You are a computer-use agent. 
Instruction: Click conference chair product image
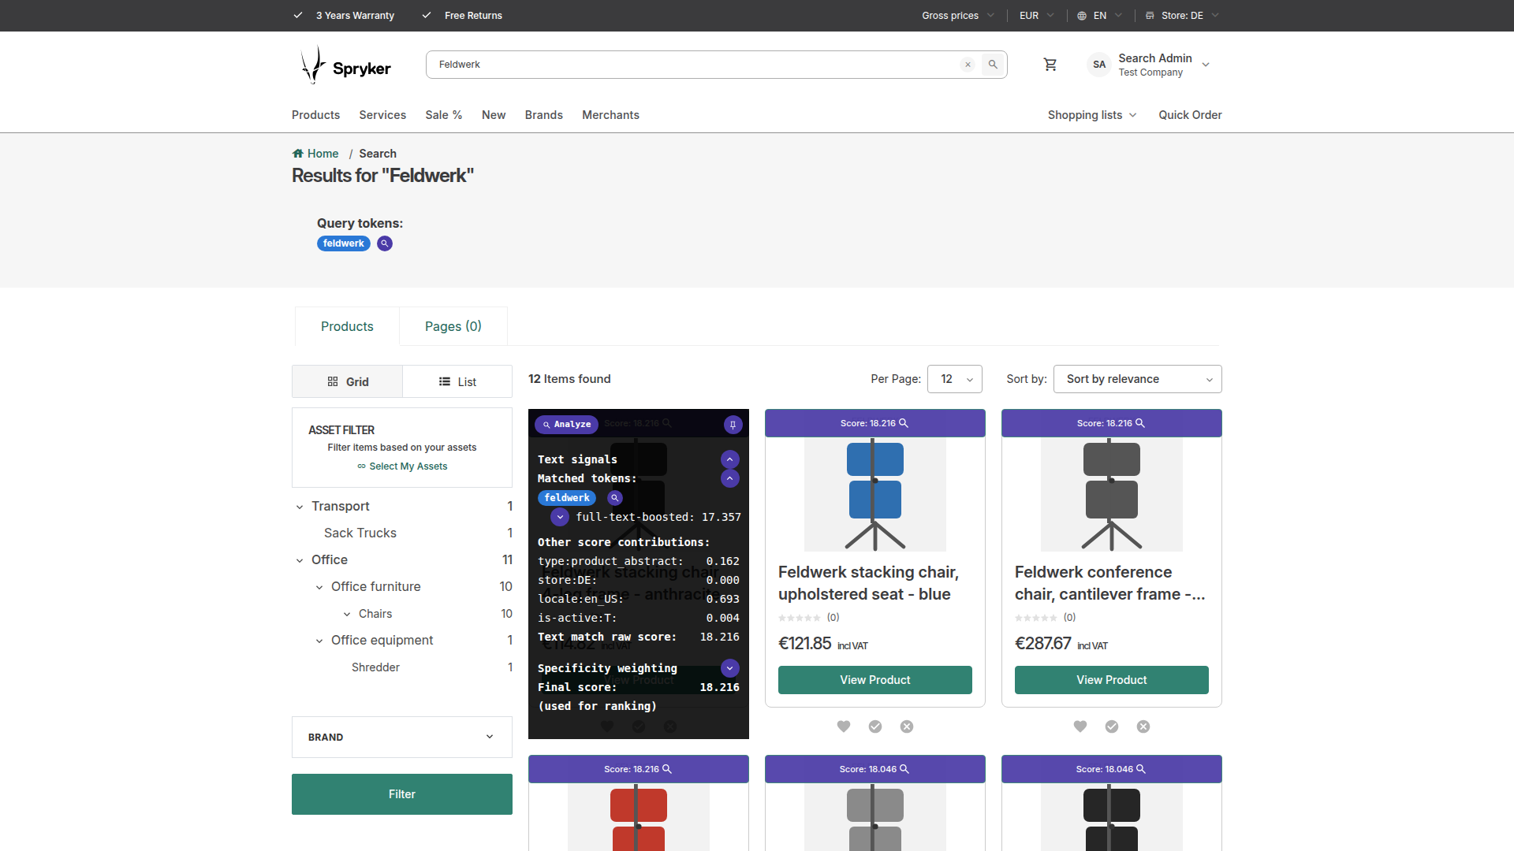(x=1112, y=495)
